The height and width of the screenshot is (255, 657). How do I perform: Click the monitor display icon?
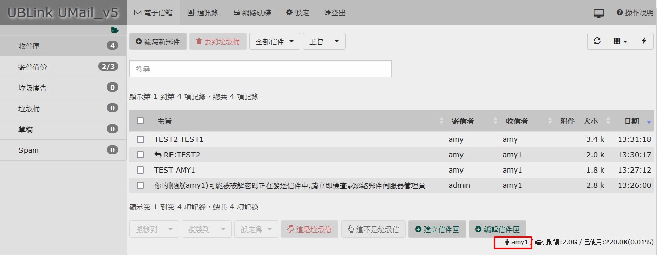tap(599, 13)
